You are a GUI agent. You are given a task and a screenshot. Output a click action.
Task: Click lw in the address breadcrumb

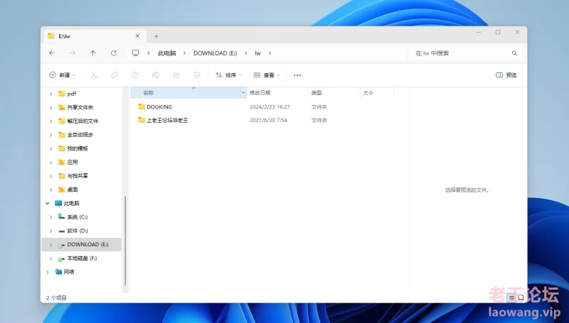pyautogui.click(x=257, y=53)
